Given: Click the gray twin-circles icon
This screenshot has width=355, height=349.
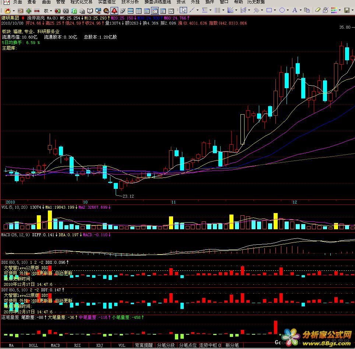Looking at the screenshot, I should point(66,11).
